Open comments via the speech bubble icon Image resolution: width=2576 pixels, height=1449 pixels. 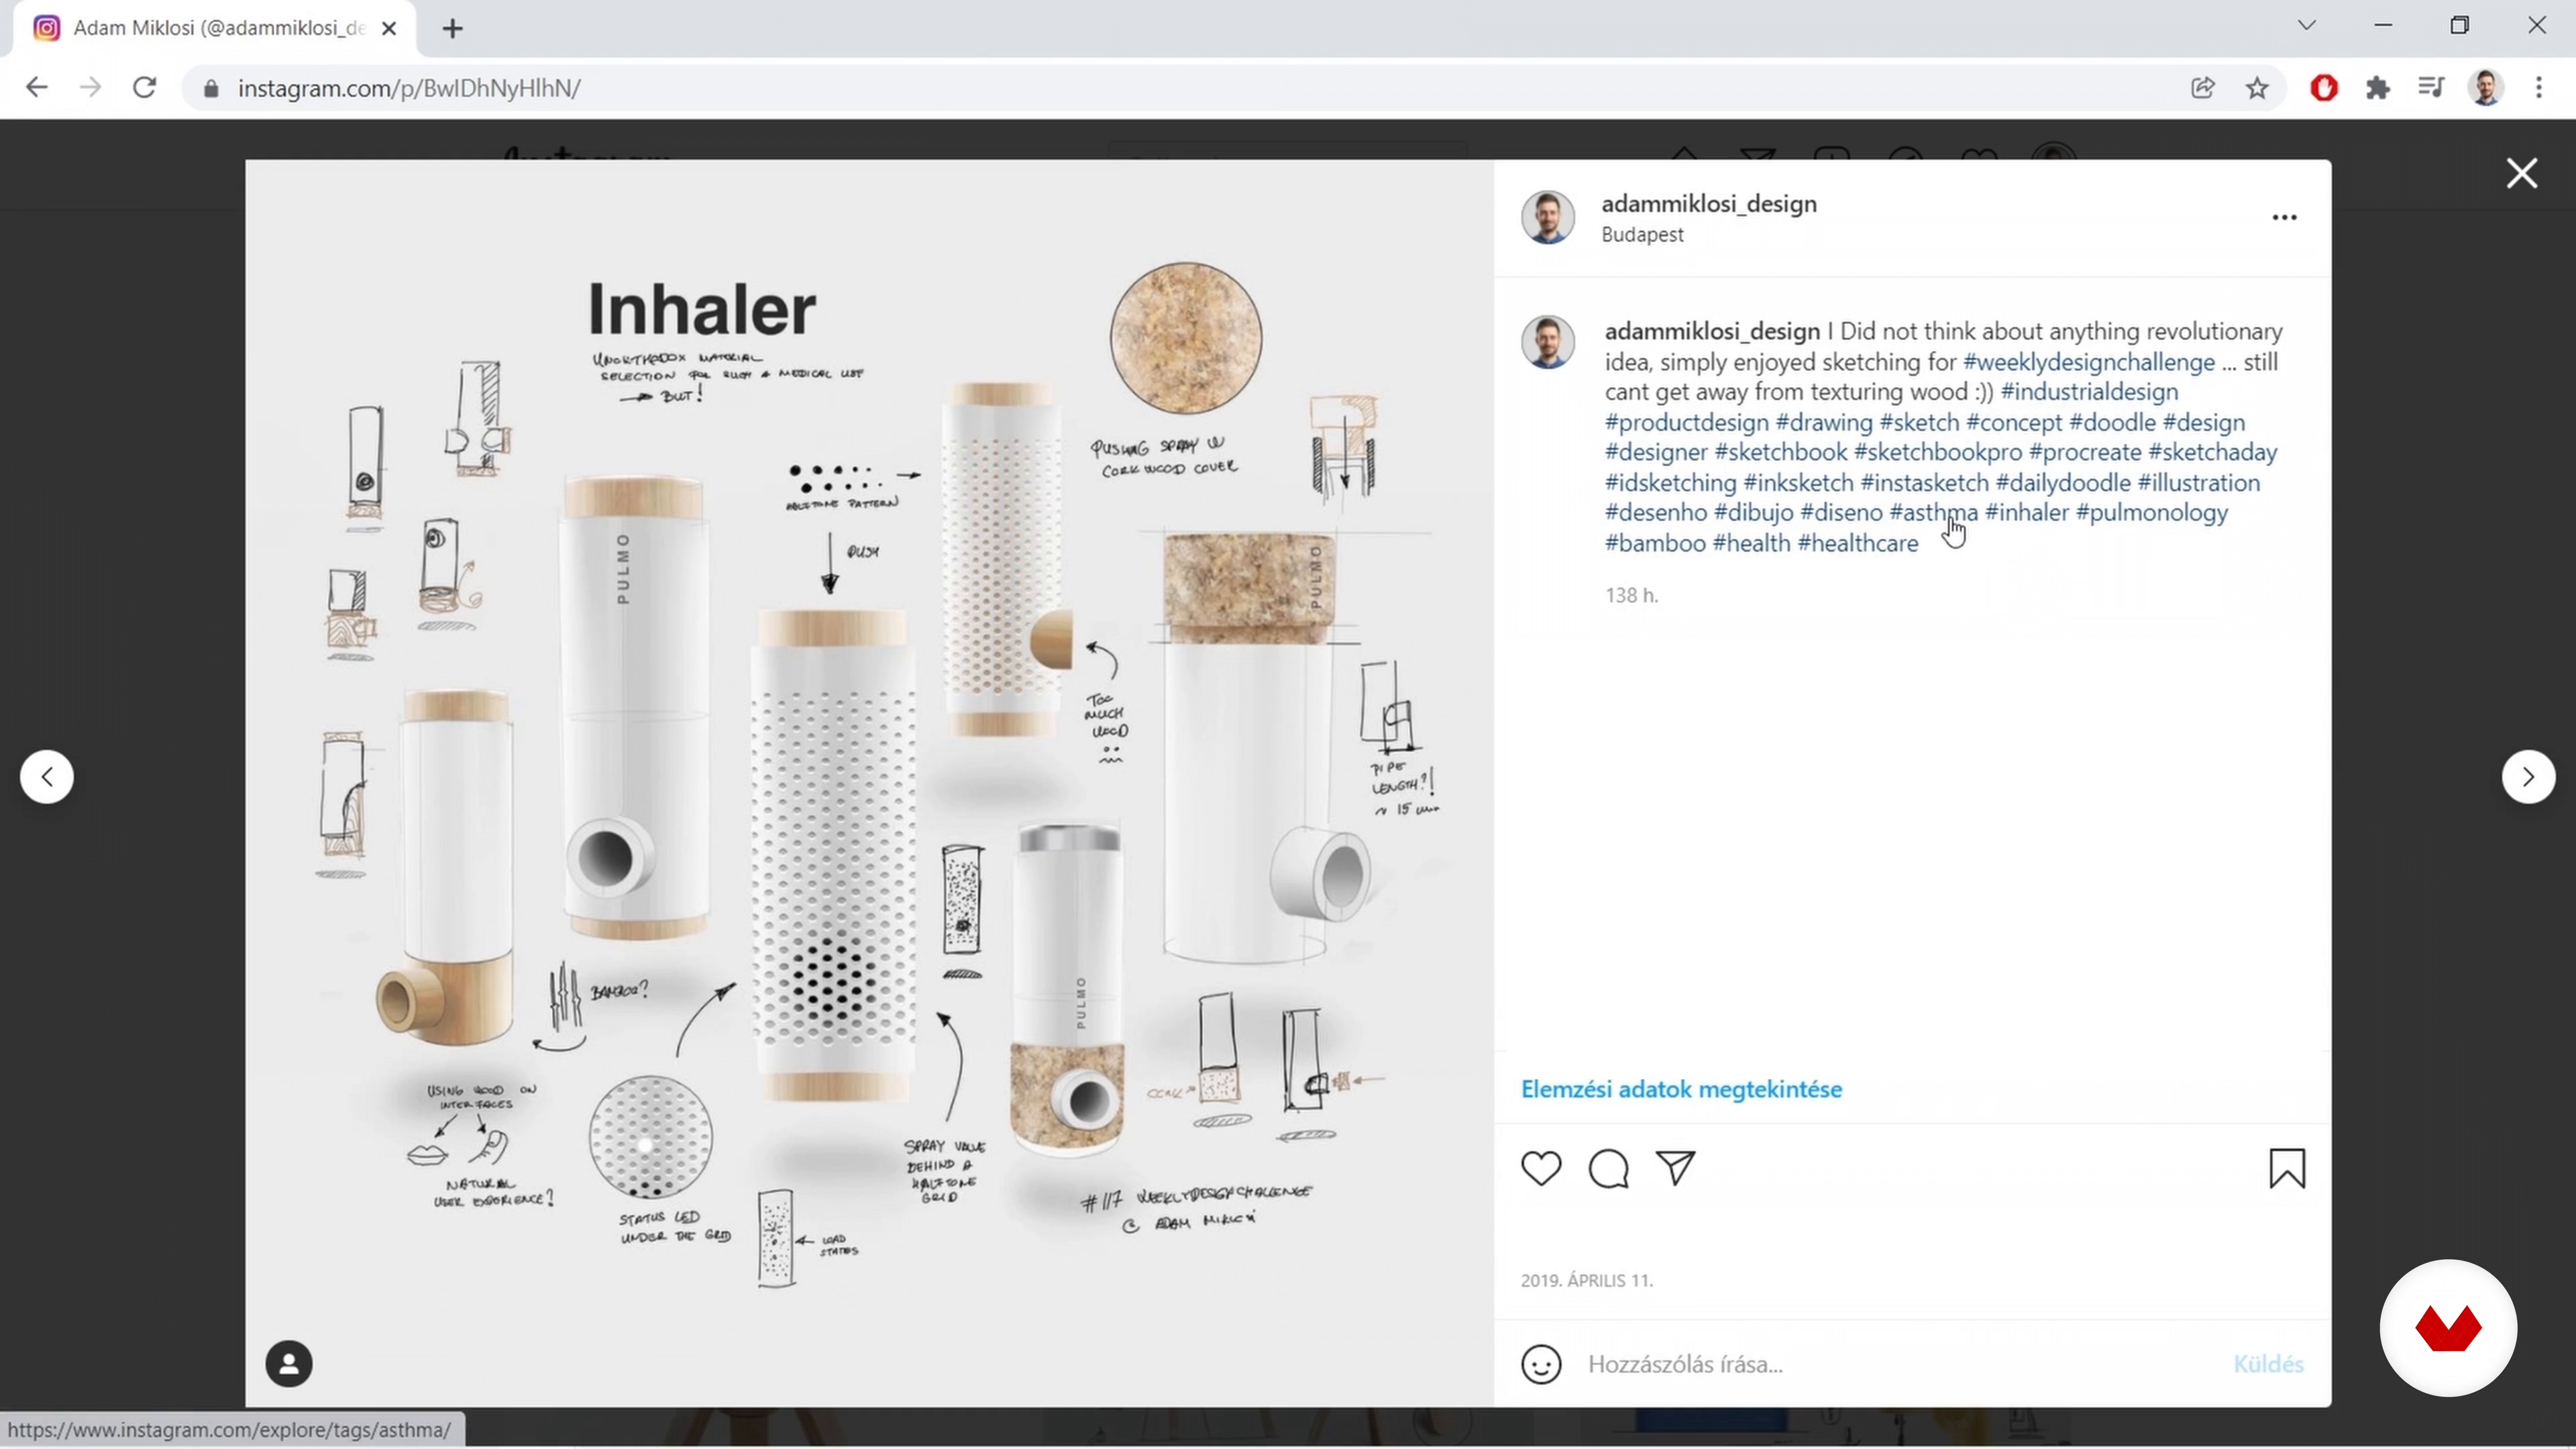[1608, 1168]
